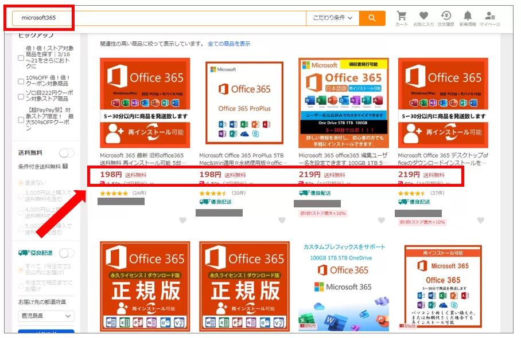Open the Office 365 ProPlus product thumbnail
This screenshot has width=521, height=338.
tap(244, 103)
